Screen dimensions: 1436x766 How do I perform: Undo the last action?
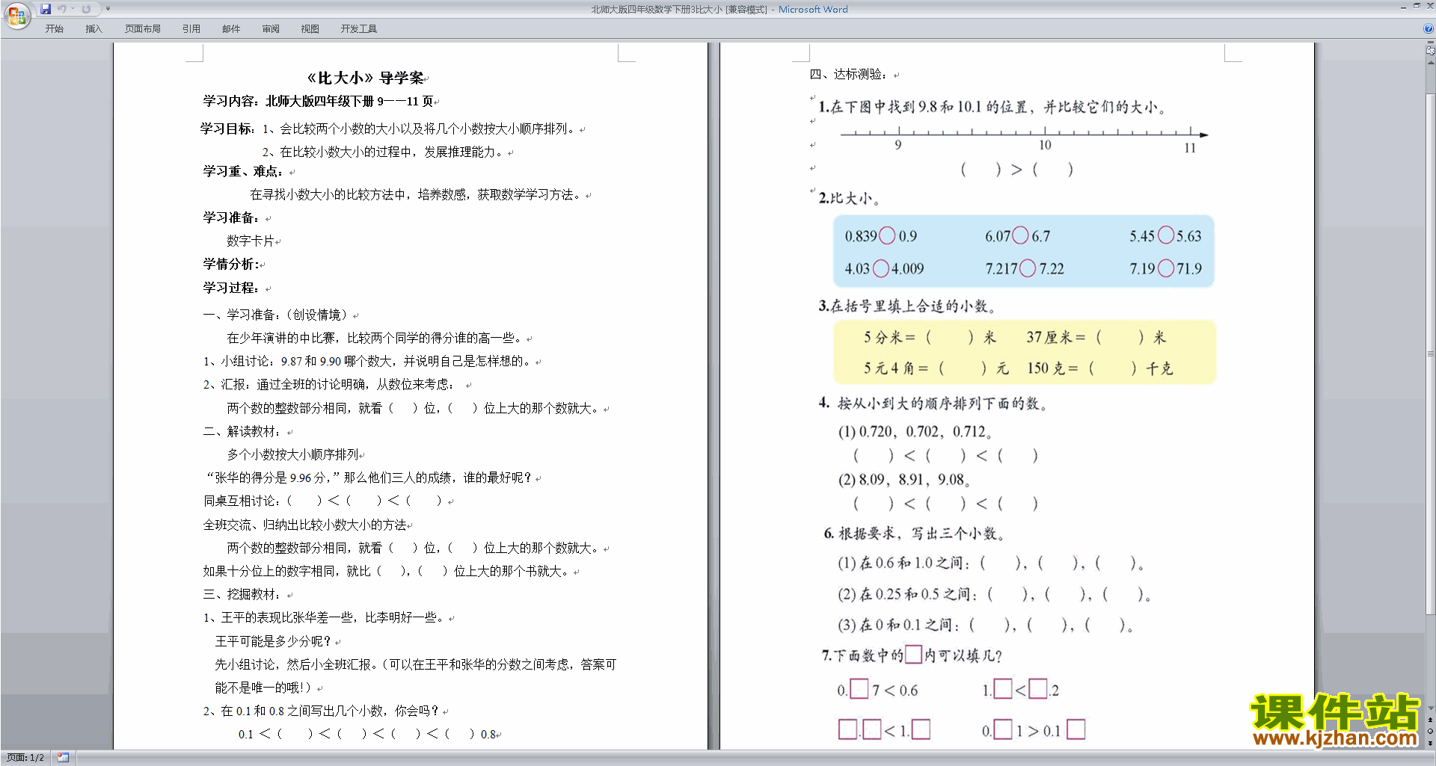(62, 9)
